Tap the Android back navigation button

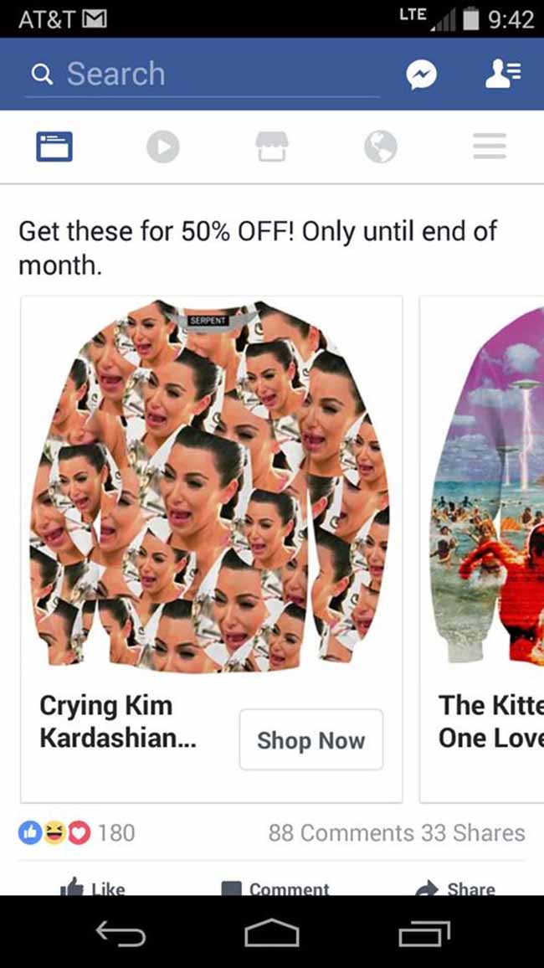pos(121,934)
